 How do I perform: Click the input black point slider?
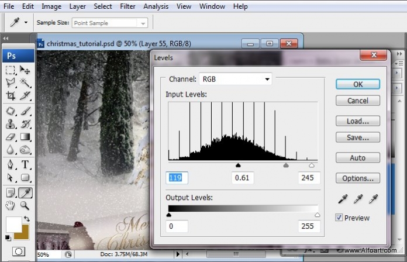tap(238, 165)
